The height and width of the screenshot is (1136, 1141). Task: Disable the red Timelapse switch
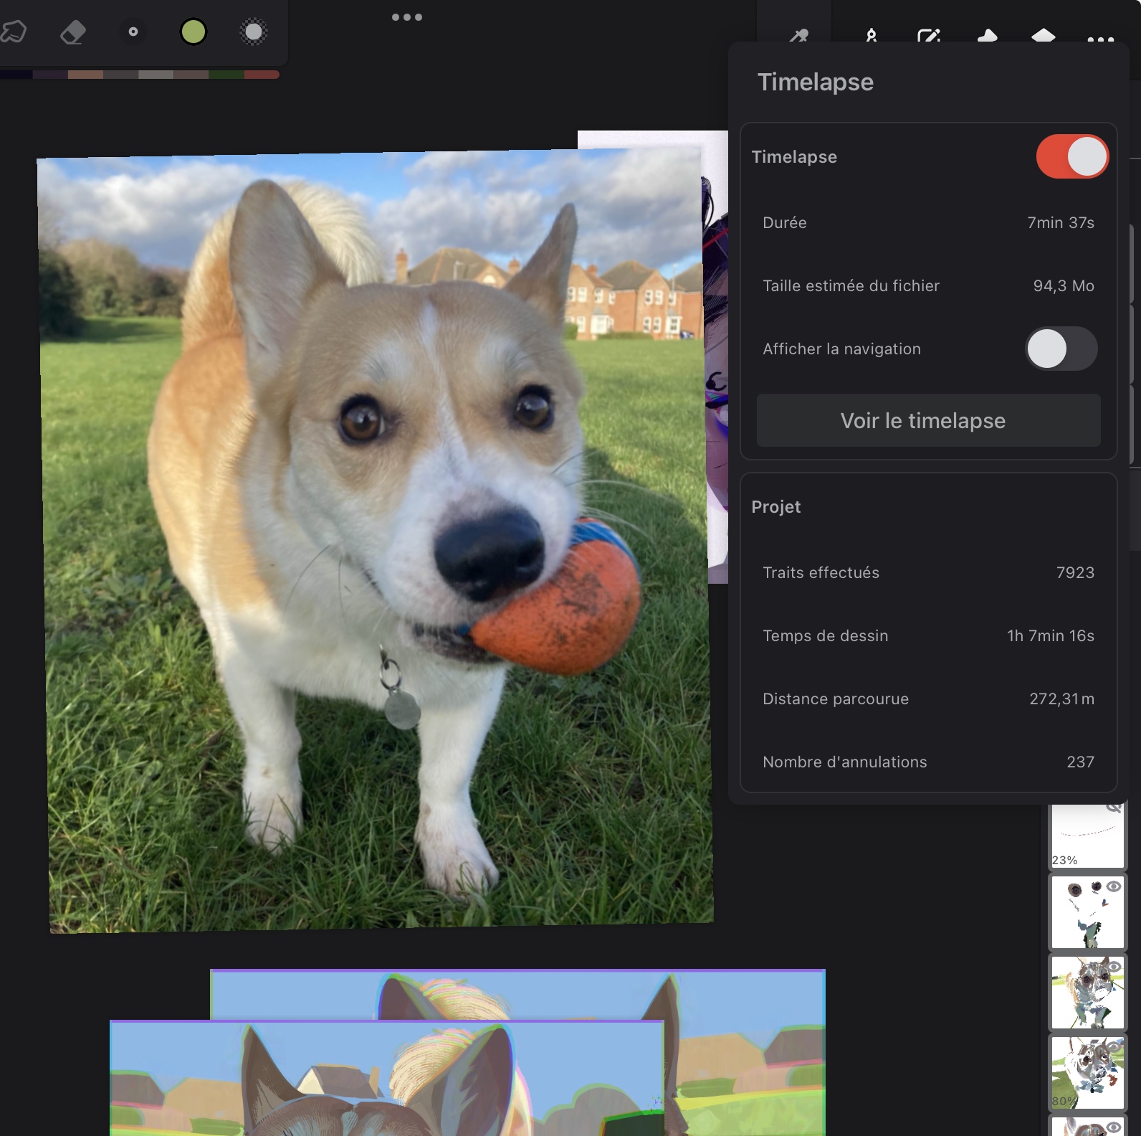click(1071, 156)
